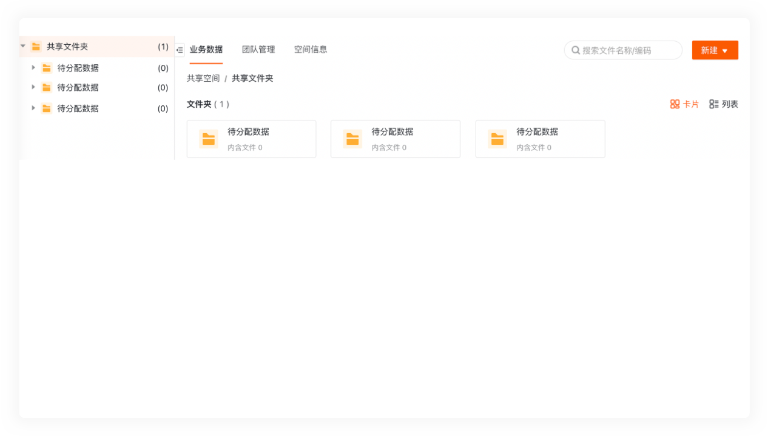Click second 待分配数据 folder icon in sidebar
Image resolution: width=768 pixels, height=436 pixels.
[47, 87]
